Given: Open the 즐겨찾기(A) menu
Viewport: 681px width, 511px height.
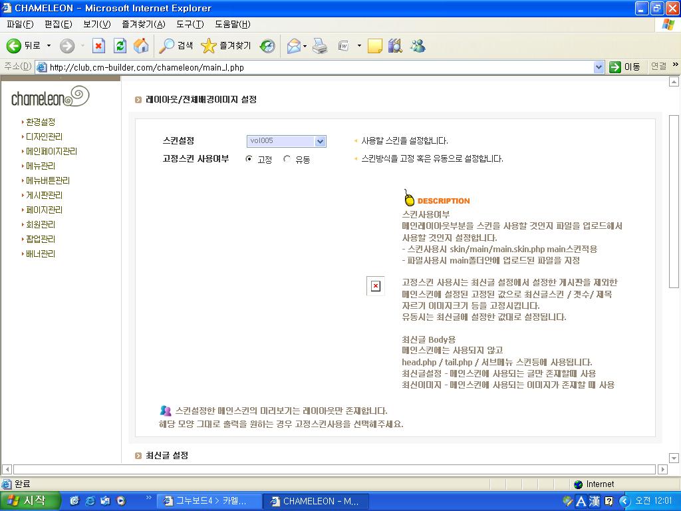Looking at the screenshot, I should point(143,25).
